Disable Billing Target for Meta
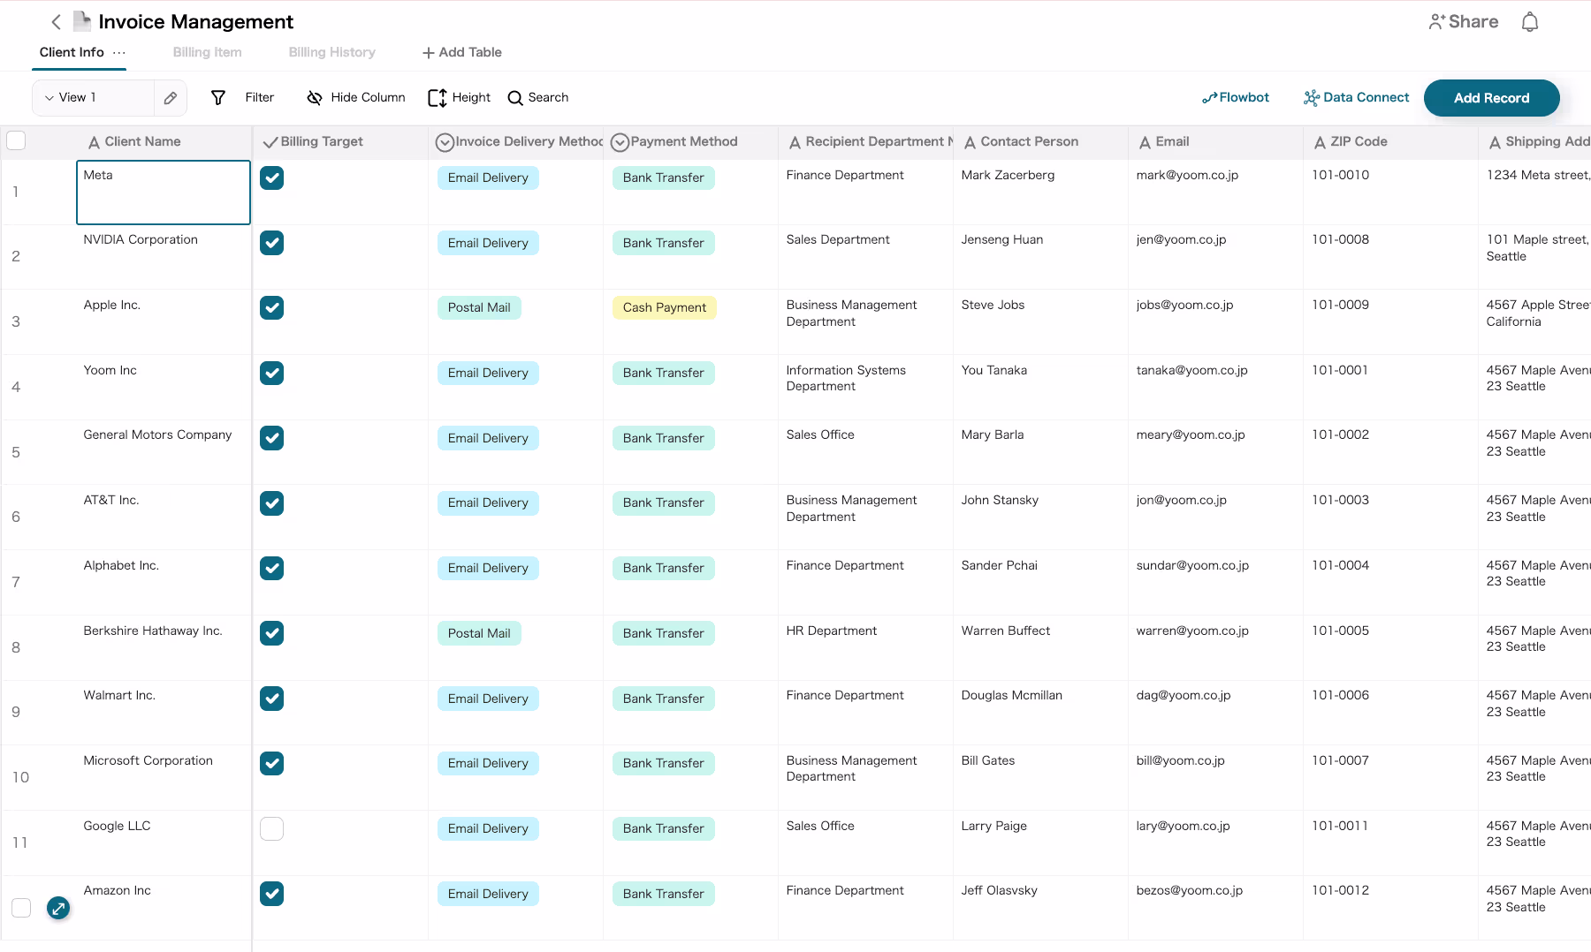This screenshot has height=952, width=1591. click(271, 178)
